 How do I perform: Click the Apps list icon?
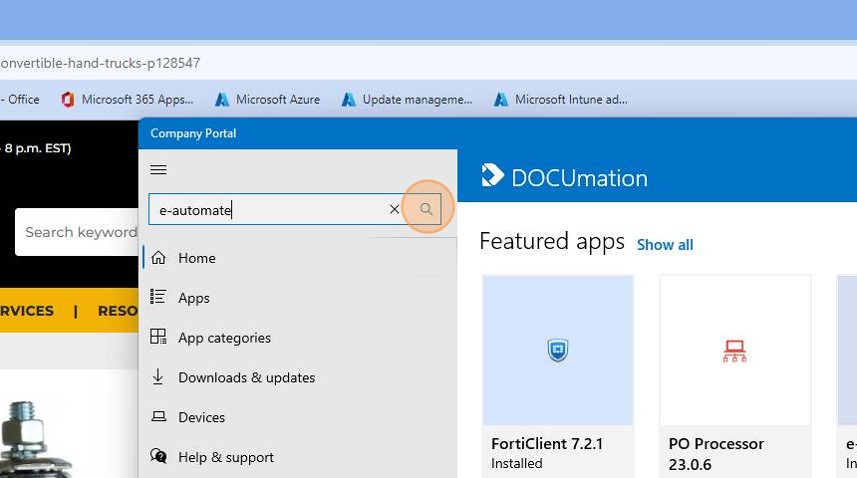[x=158, y=297]
